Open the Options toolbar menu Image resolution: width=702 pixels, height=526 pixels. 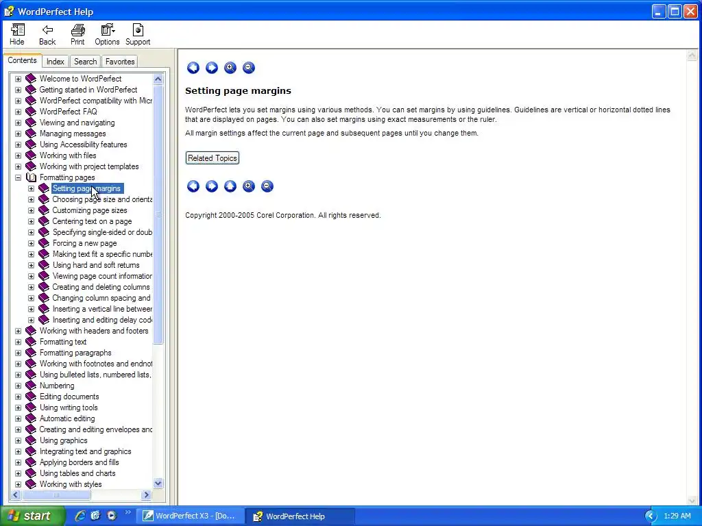[x=107, y=34]
